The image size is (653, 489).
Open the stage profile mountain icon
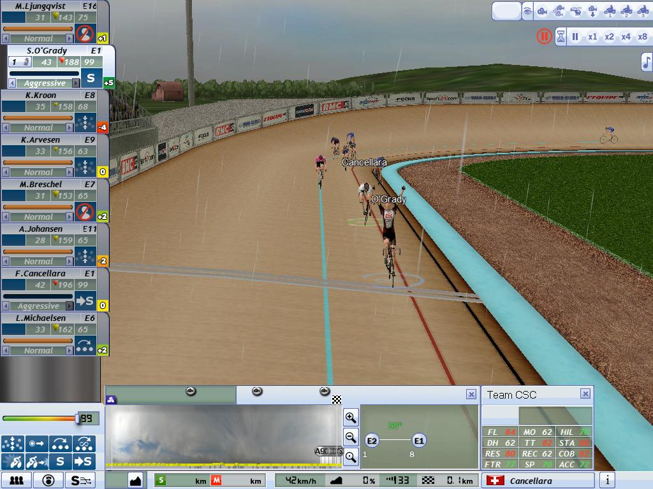point(135,481)
